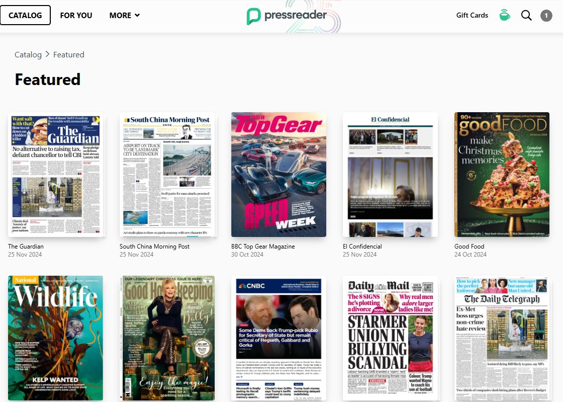Click the 30 Oct 2024 date
This screenshot has width=563, height=402.
click(247, 255)
